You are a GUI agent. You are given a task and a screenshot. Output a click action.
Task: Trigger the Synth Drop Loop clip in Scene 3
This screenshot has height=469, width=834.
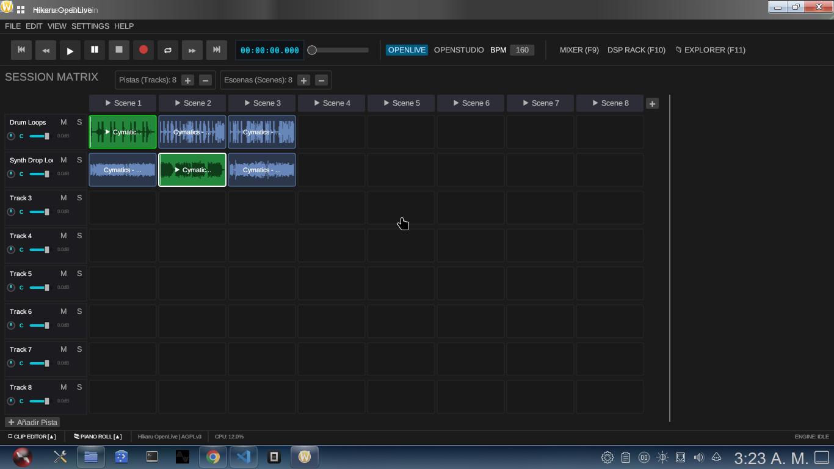click(262, 170)
